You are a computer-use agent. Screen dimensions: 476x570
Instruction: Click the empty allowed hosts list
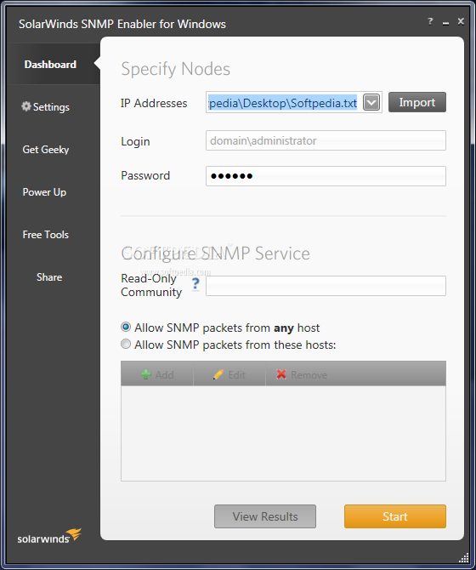pyautogui.click(x=283, y=433)
